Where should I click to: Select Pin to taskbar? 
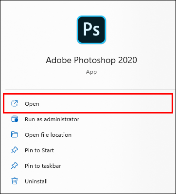click(43, 166)
